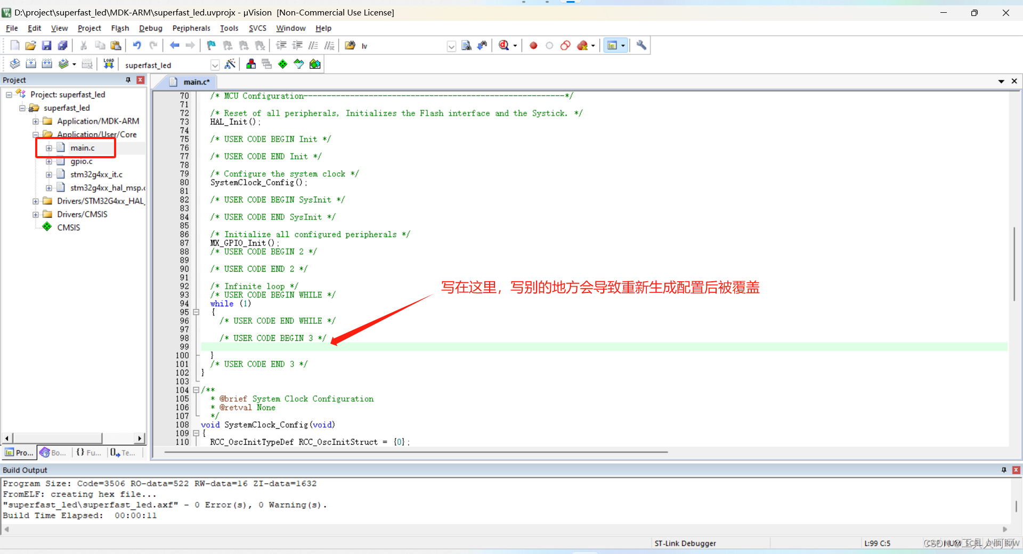Viewport: 1023px width, 554px height.
Task: Select stm32g4xx_hal_msp.c in project tree
Action: click(108, 188)
